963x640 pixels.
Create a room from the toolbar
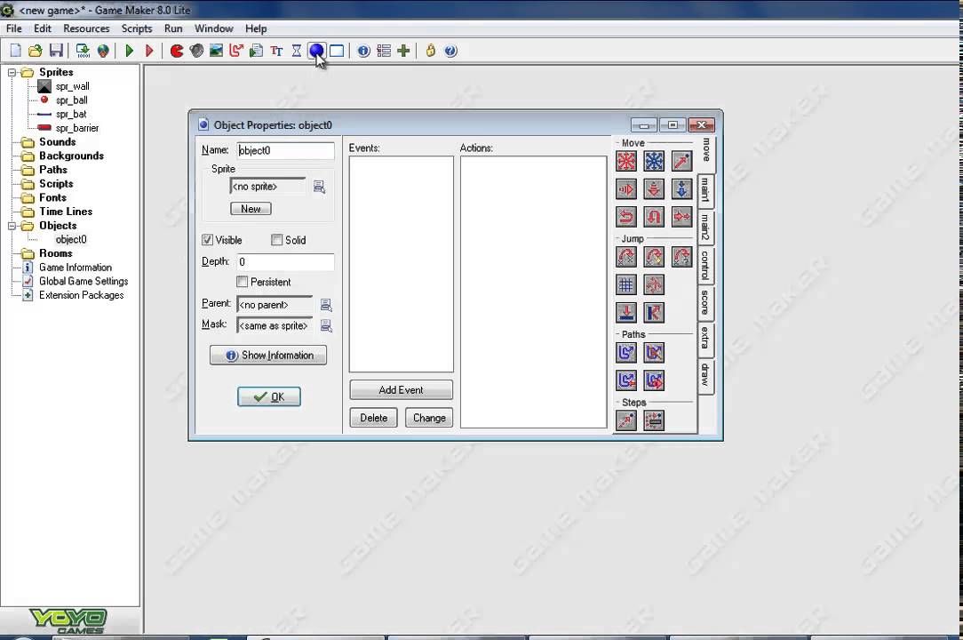tap(337, 51)
